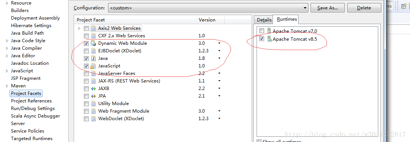Image resolution: width=410 pixels, height=142 pixels.
Task: Click the JavaServer Faces facet icon
Action: tap(93, 73)
